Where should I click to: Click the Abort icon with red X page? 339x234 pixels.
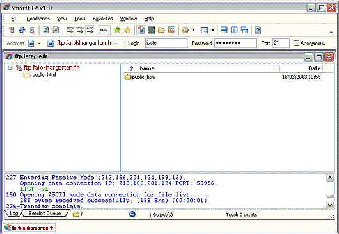coord(56,30)
